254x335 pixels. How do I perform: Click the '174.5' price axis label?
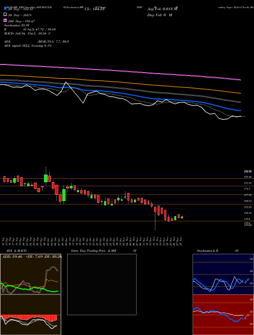(x=247, y=189)
